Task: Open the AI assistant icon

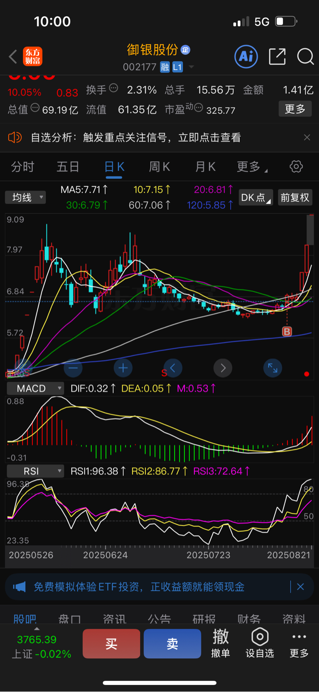Action: [x=246, y=57]
